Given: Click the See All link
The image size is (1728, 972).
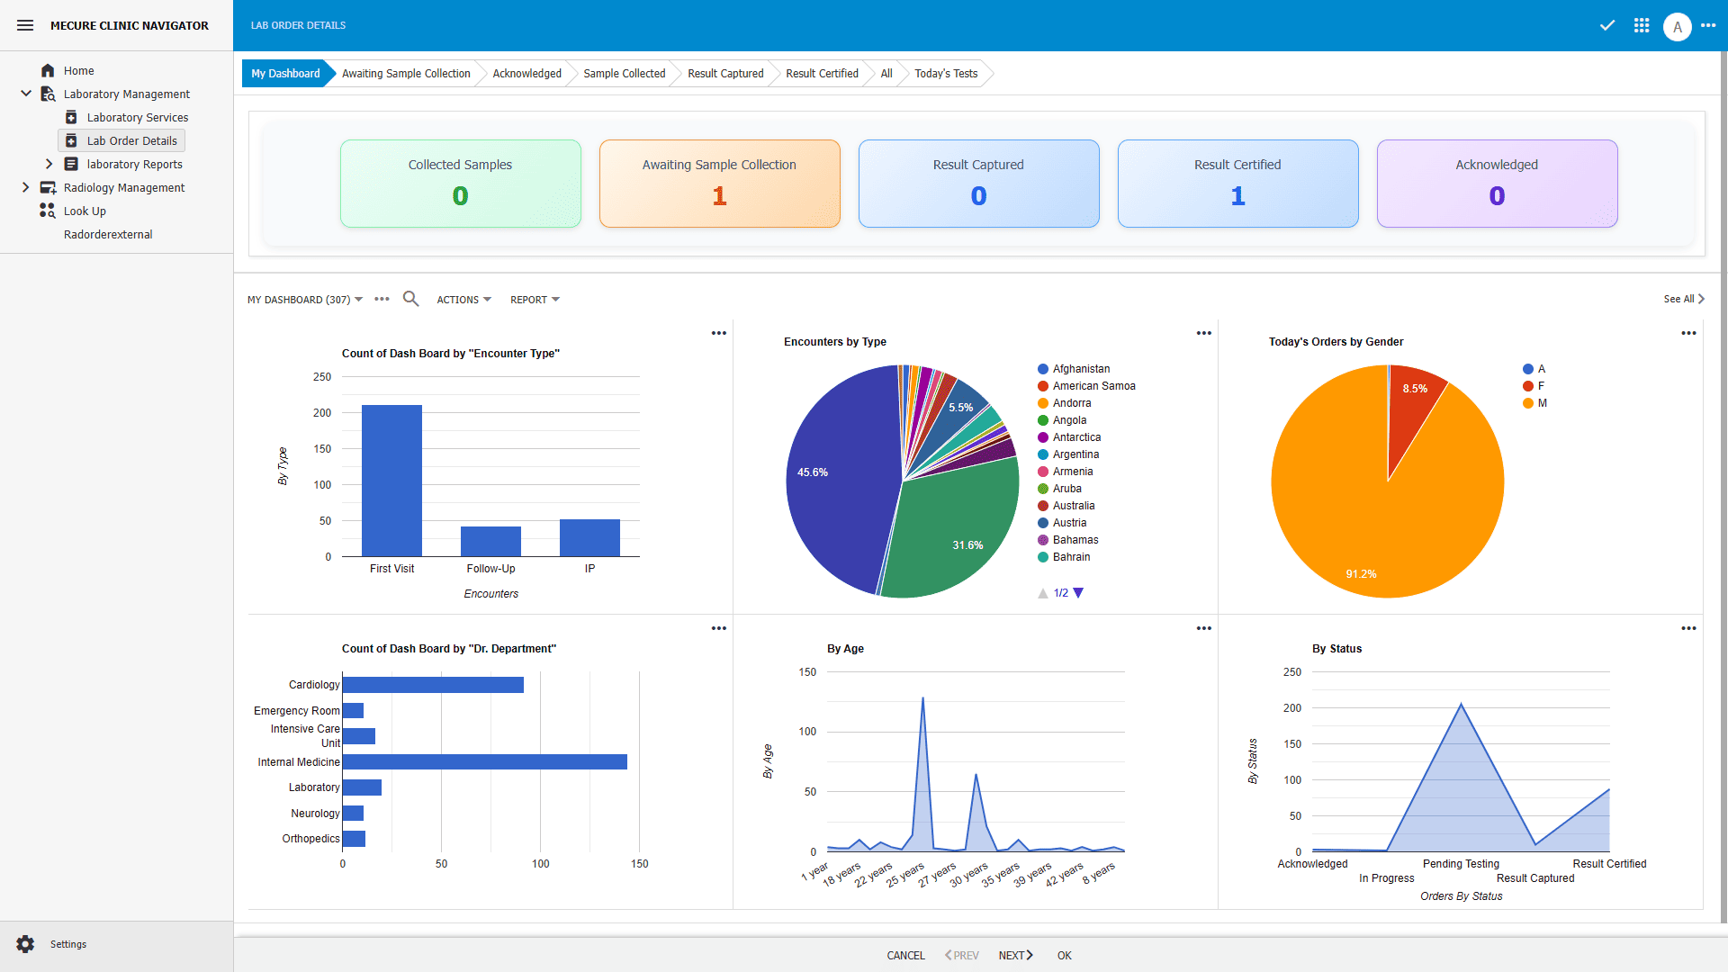Looking at the screenshot, I should click(x=1681, y=298).
